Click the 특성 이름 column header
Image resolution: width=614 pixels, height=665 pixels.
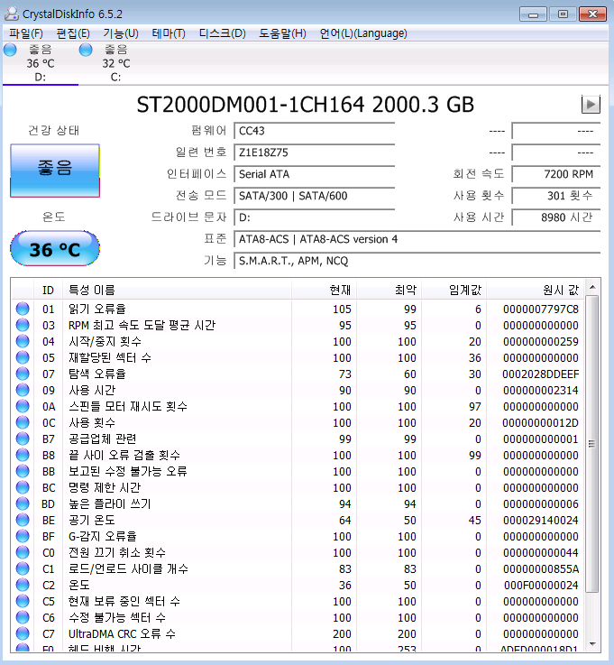[92, 290]
